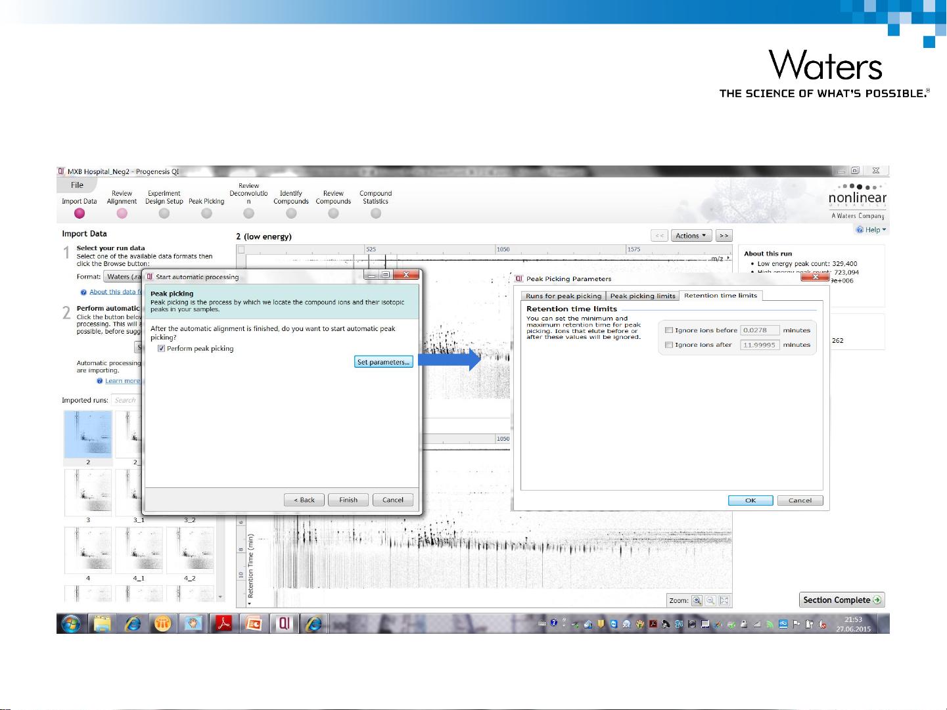
Task: Click the fit-to-view zoom icon
Action: point(724,600)
